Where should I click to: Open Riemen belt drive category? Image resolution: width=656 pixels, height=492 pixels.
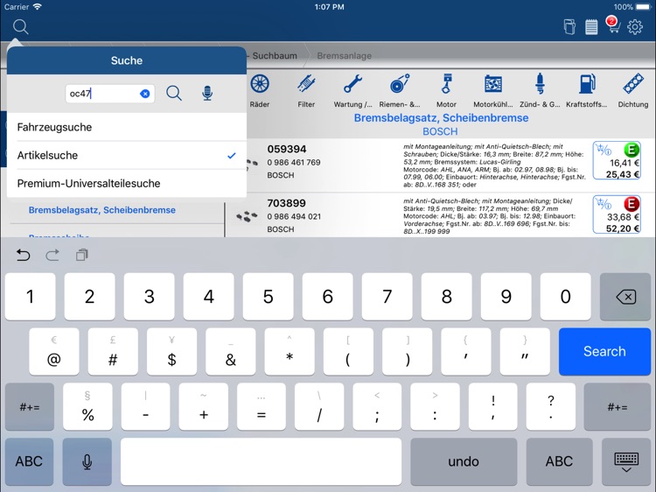(400, 91)
